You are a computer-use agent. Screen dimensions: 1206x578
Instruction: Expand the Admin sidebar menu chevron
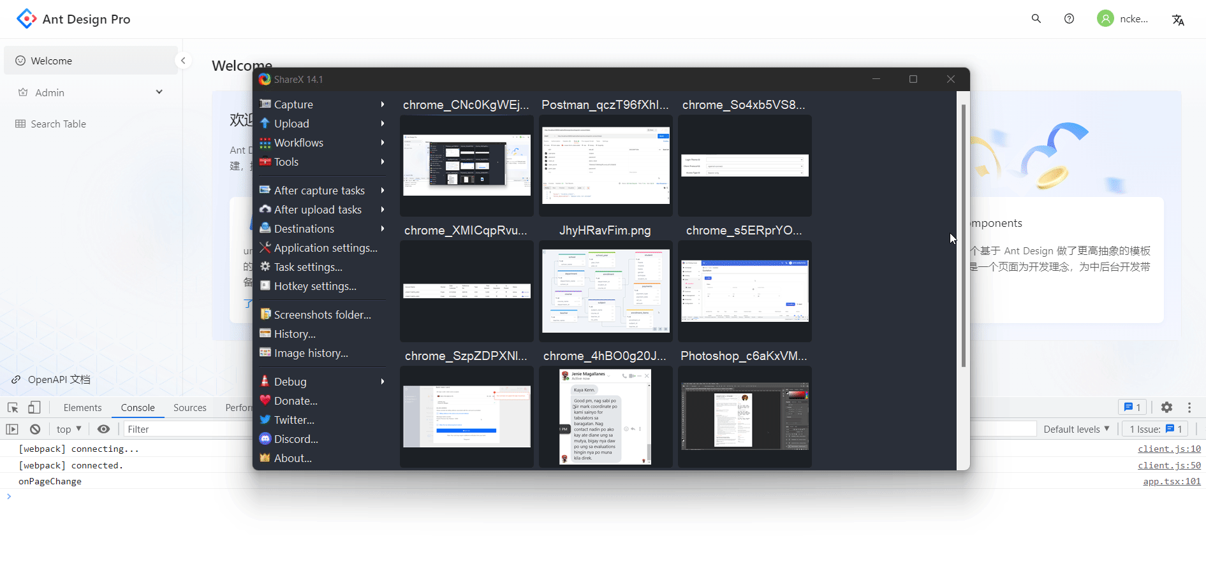point(159,92)
